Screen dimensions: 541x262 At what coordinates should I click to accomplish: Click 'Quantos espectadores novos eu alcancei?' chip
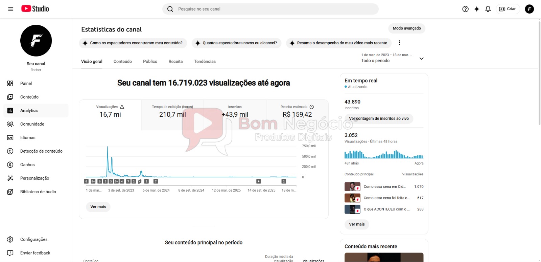(x=236, y=43)
